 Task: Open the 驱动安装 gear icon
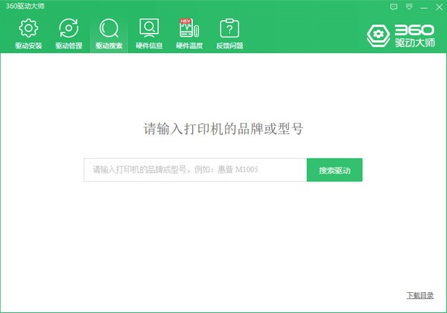(x=28, y=29)
